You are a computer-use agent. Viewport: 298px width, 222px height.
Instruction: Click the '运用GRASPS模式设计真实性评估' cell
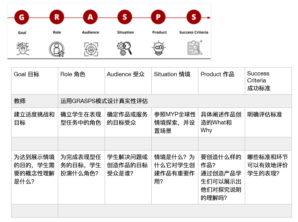(175, 101)
